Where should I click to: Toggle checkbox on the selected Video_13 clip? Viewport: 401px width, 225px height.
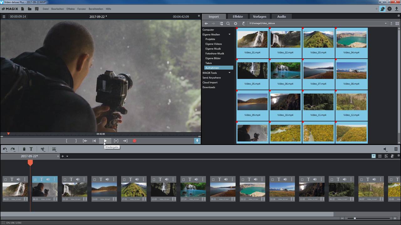pyautogui.click(x=35, y=180)
